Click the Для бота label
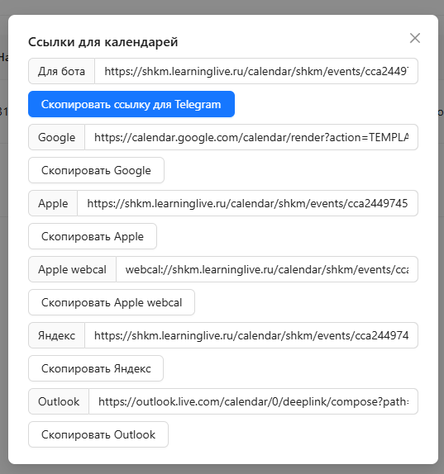The width and height of the screenshot is (444, 474). (61, 71)
